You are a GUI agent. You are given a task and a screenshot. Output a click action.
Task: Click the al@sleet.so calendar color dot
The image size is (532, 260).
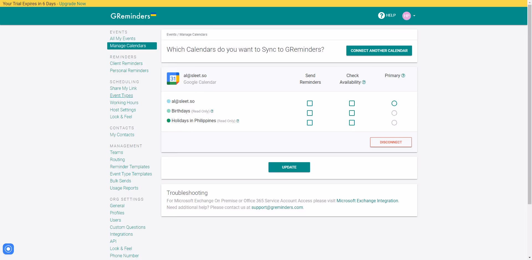tap(168, 101)
